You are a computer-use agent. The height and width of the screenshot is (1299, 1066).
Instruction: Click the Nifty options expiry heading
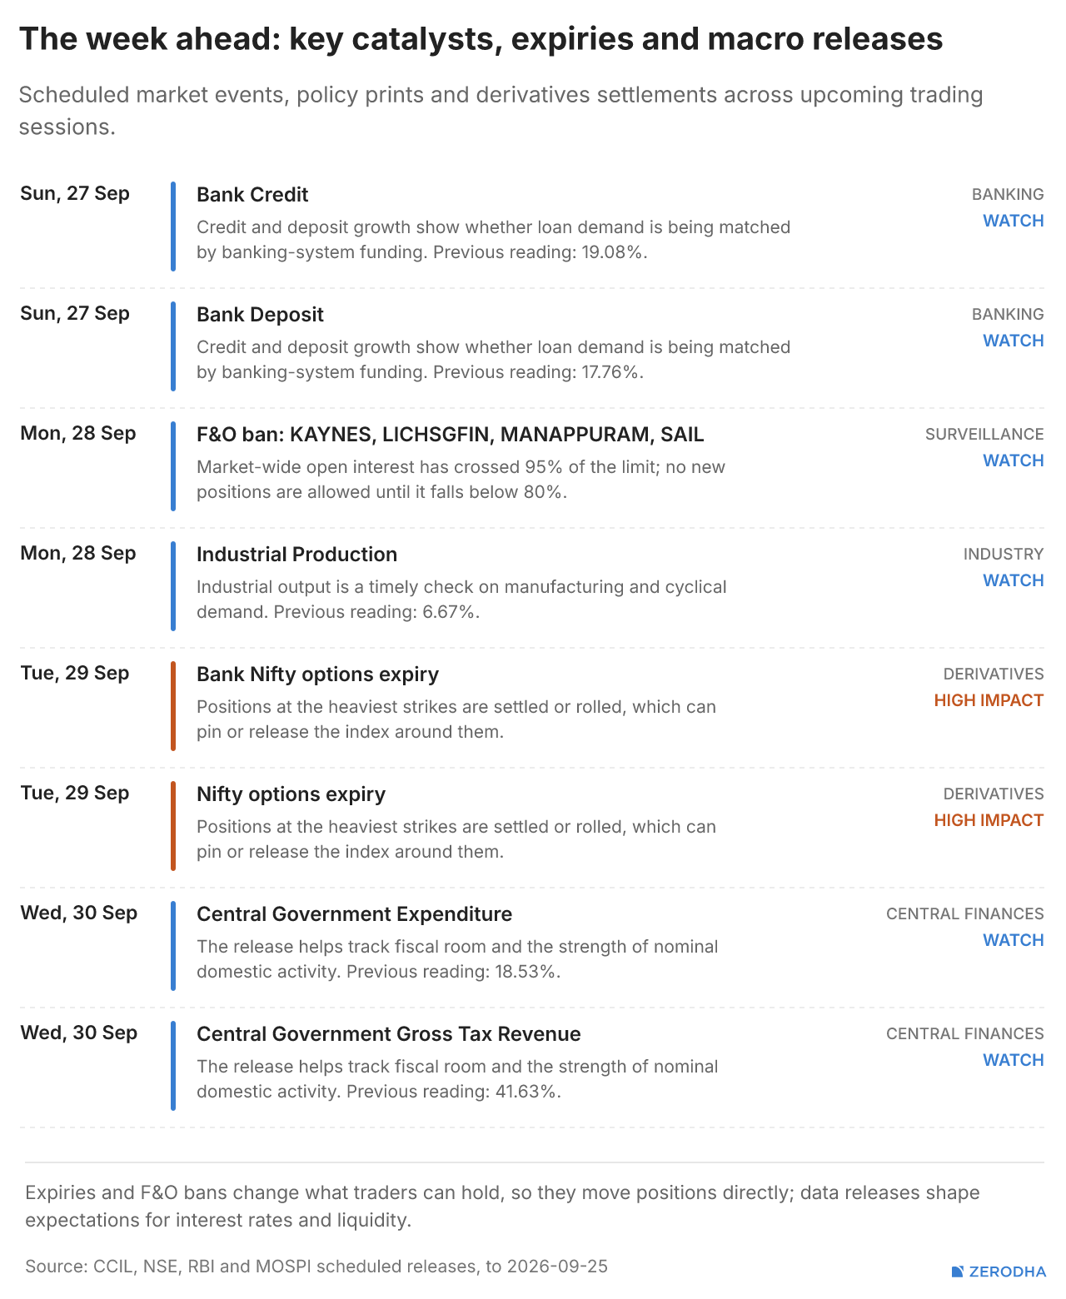click(x=291, y=794)
